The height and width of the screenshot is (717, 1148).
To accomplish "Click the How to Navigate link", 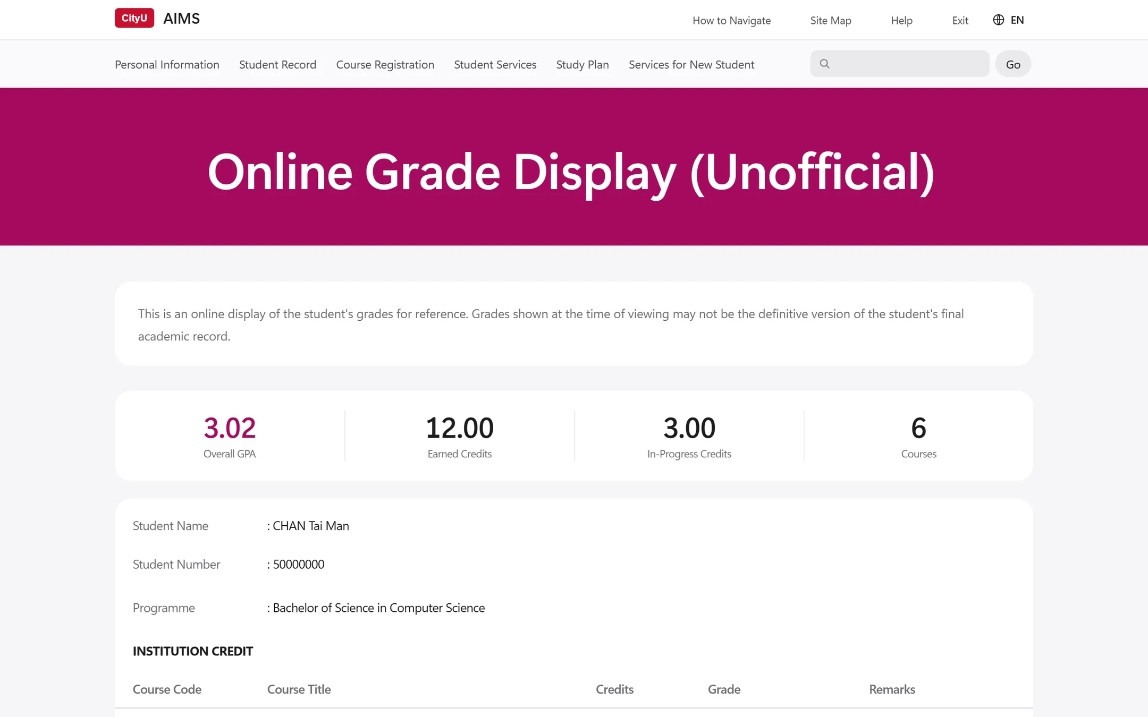I will [x=731, y=21].
